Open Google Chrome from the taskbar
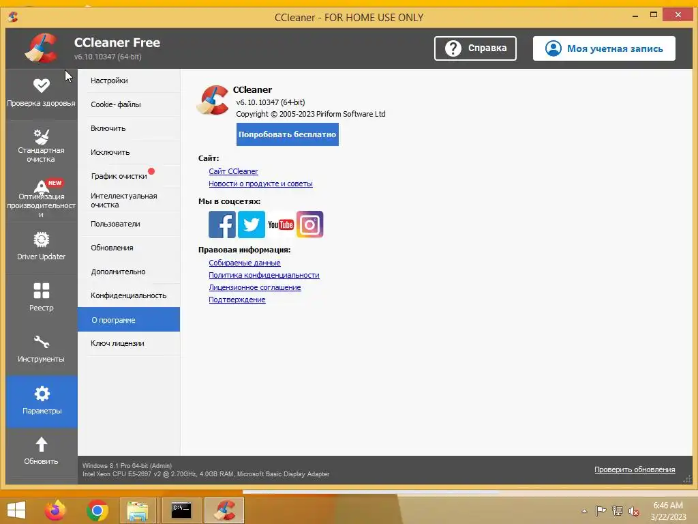 (x=97, y=510)
